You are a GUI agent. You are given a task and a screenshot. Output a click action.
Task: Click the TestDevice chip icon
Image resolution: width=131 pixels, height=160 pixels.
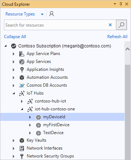click(x=38, y=133)
